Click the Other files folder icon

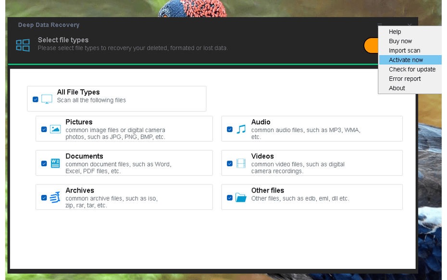241,197
